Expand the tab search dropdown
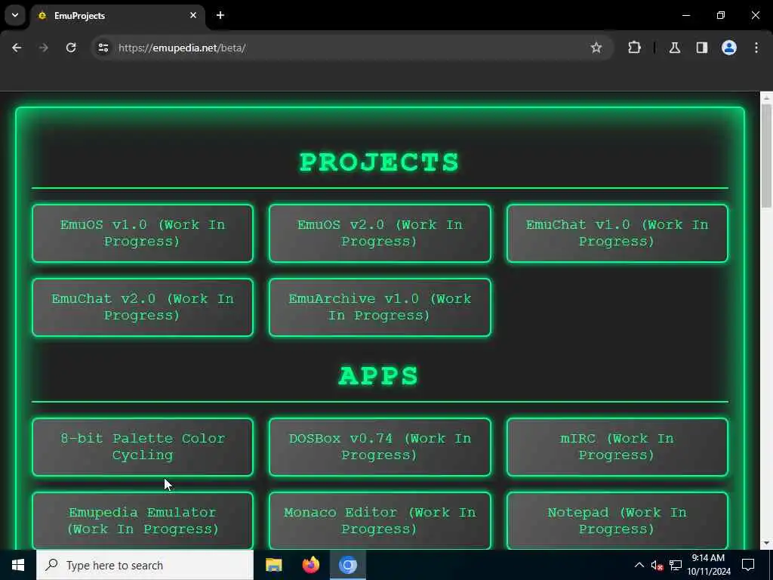The height and width of the screenshot is (580, 773). pyautogui.click(x=15, y=15)
